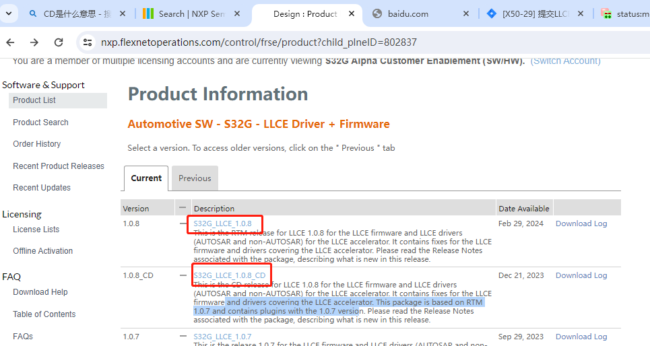
Task: Select the Current versions tab
Action: click(146, 178)
